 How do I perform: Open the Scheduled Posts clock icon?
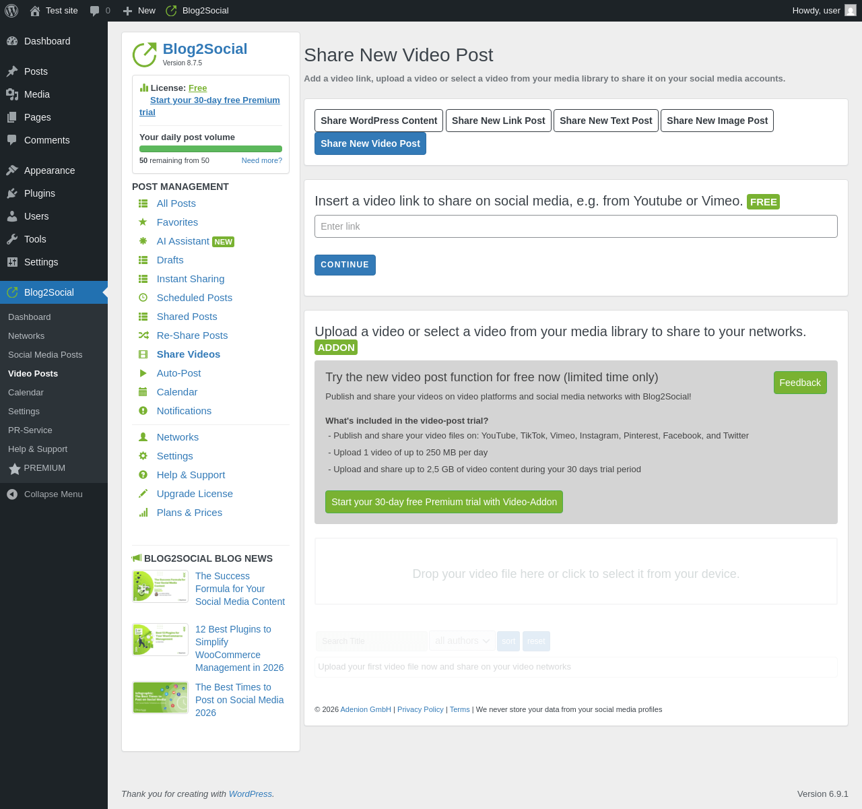143,298
